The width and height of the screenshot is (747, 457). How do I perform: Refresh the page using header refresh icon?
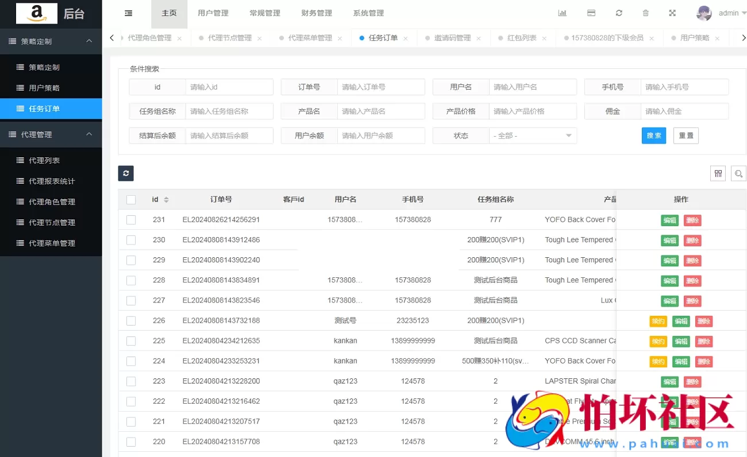[x=619, y=13]
